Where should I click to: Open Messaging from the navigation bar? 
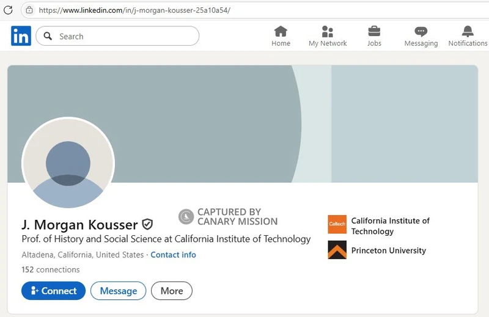point(421,36)
